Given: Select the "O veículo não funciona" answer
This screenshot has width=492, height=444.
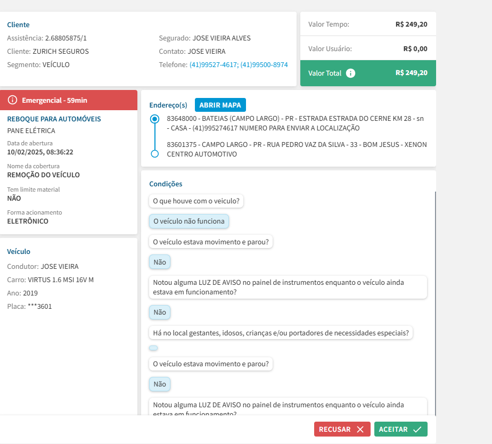Looking at the screenshot, I should [x=189, y=221].
